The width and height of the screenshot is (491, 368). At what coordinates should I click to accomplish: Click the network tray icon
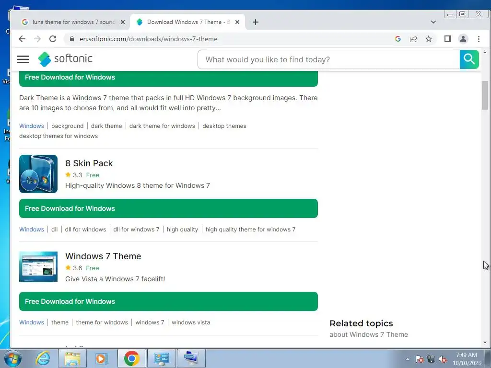(431, 359)
